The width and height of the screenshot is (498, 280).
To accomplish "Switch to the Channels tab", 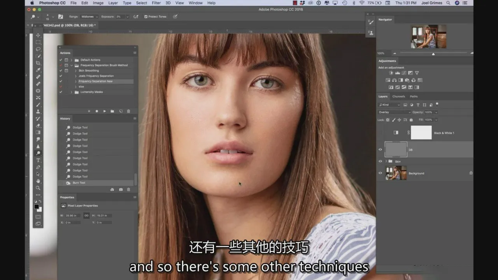I will (398, 96).
